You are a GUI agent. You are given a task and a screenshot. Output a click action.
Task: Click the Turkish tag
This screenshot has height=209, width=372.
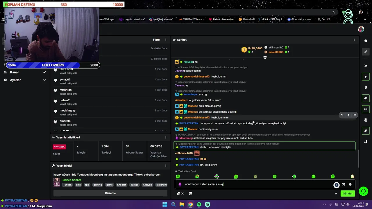click(x=67, y=185)
